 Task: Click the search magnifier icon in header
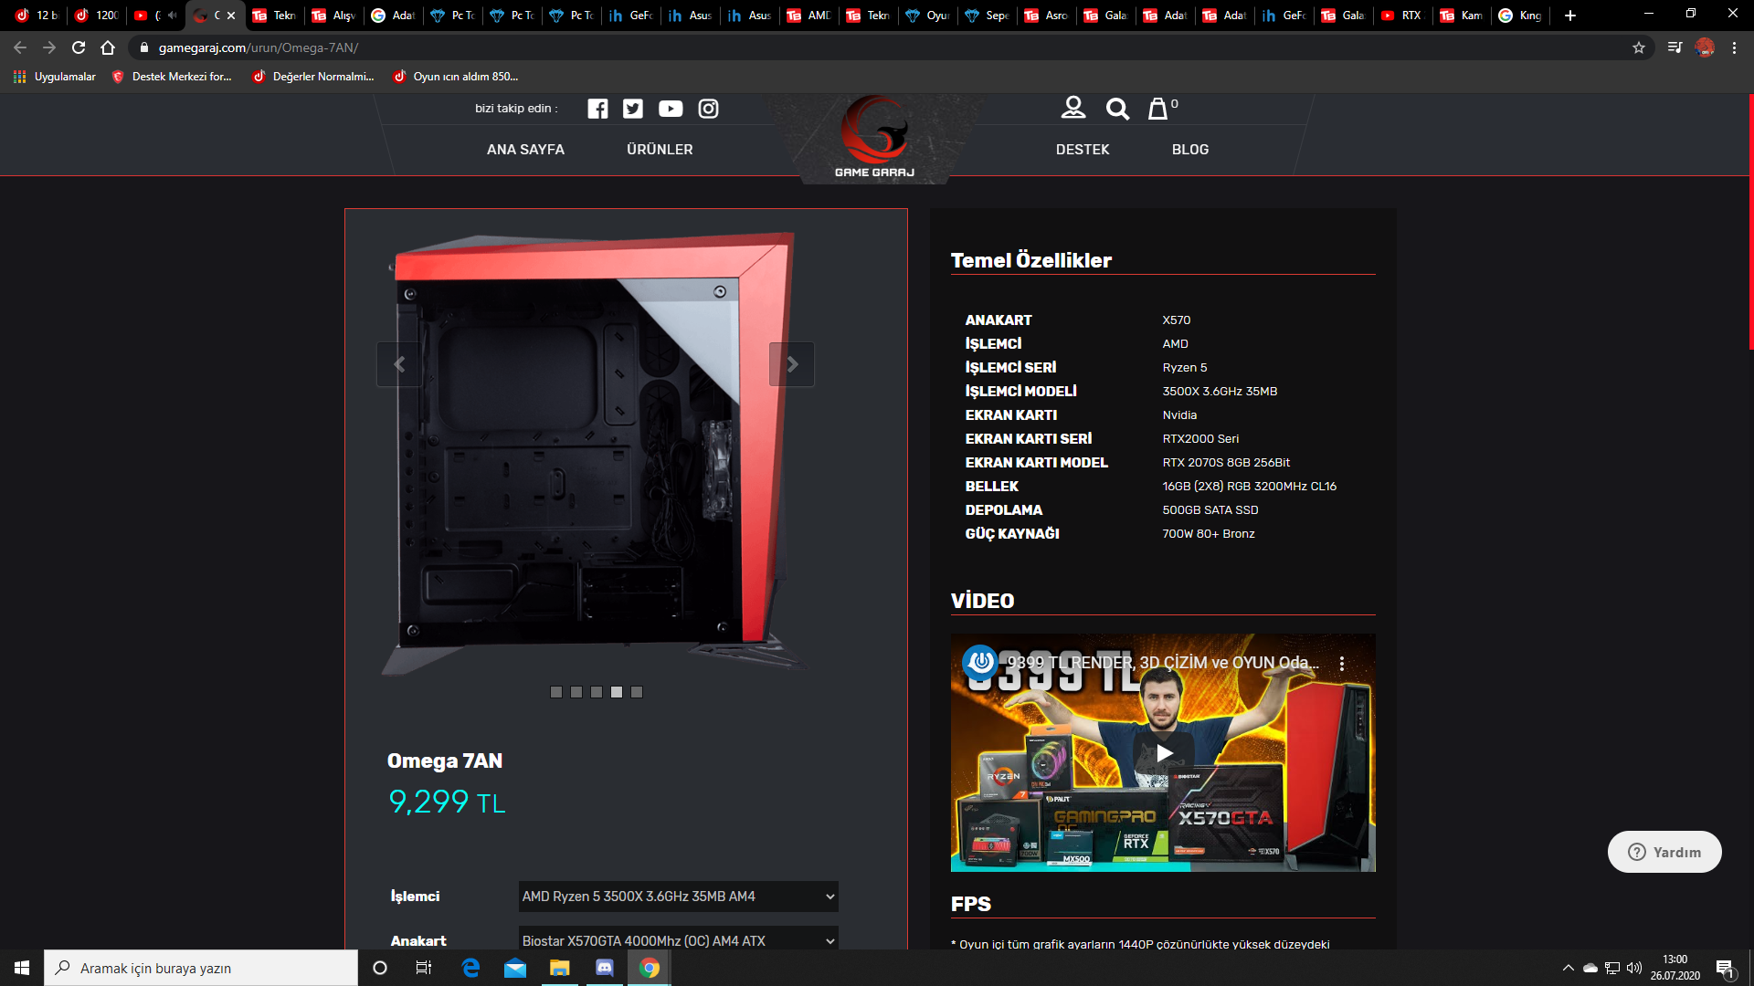[1117, 109]
